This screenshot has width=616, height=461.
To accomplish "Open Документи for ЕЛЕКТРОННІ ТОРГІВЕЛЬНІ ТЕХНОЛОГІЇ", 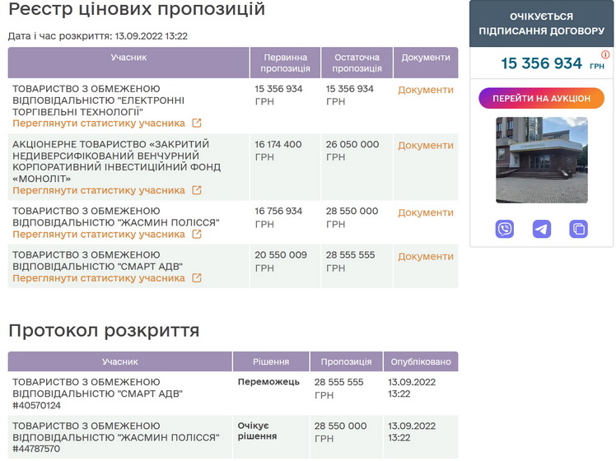I will (x=426, y=90).
